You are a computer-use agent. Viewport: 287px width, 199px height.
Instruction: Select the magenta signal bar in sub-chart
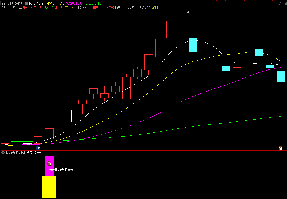[49, 166]
